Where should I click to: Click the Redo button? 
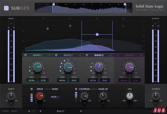pos(14,111)
